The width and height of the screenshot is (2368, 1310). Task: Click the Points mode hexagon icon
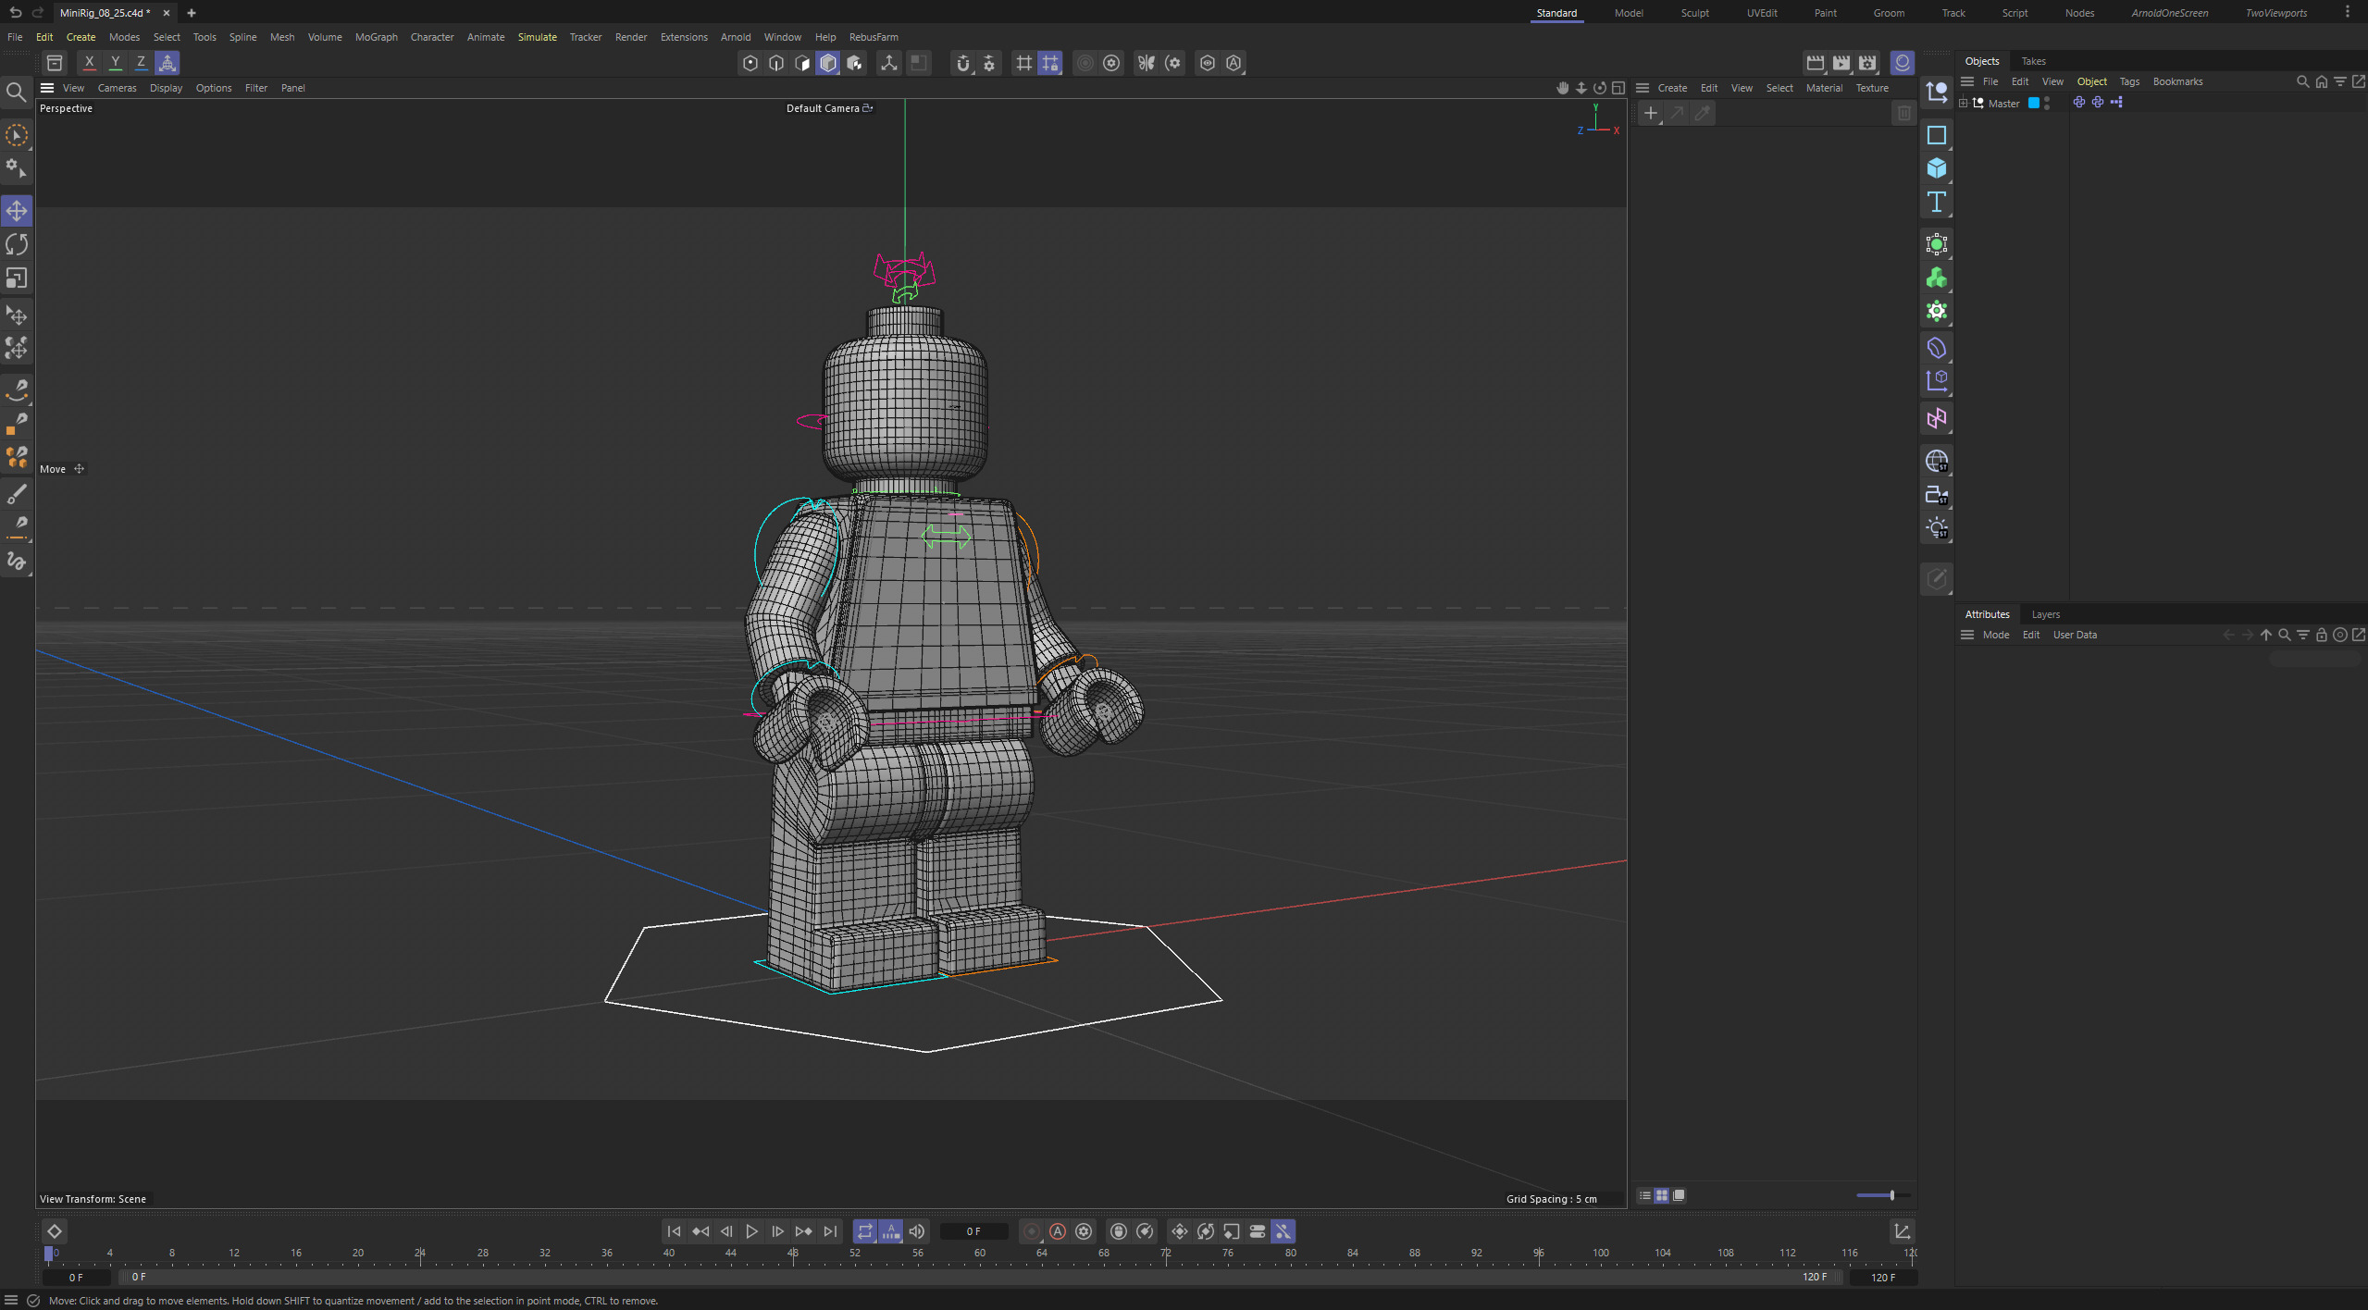pyautogui.click(x=750, y=63)
